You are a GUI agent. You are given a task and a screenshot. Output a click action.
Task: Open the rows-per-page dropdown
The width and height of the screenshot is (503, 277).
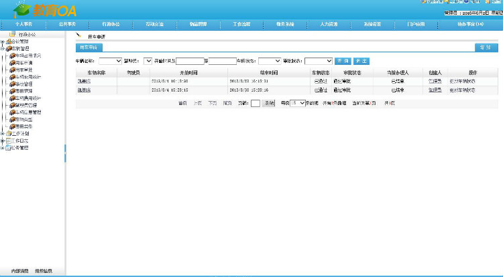point(298,103)
